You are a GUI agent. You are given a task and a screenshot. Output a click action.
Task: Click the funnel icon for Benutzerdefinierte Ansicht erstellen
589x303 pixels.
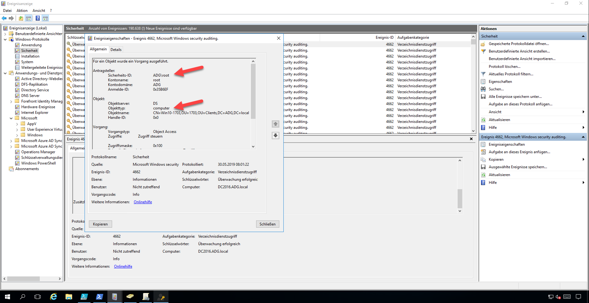pyautogui.click(x=483, y=51)
